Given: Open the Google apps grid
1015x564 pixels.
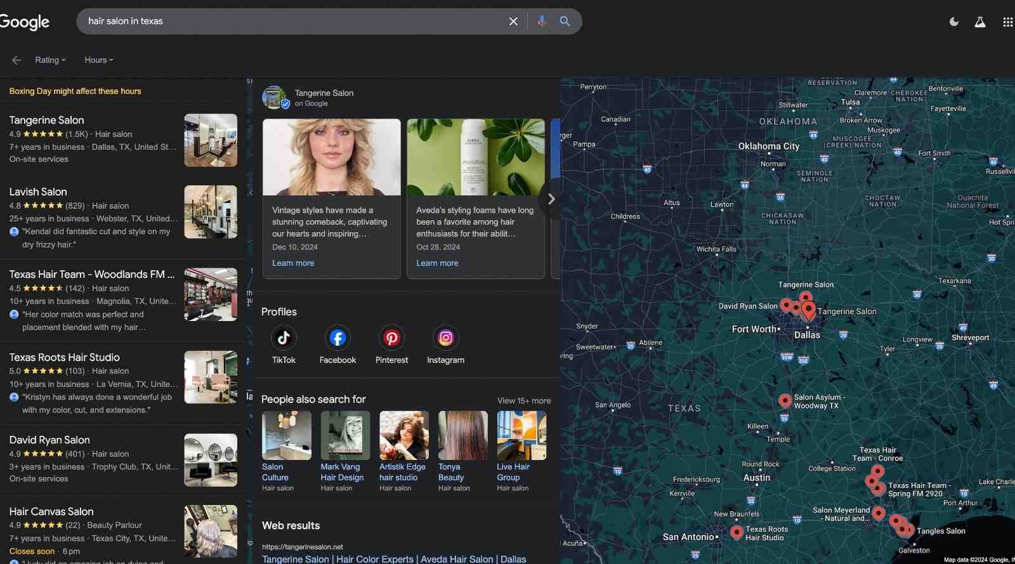Looking at the screenshot, I should coord(1007,22).
